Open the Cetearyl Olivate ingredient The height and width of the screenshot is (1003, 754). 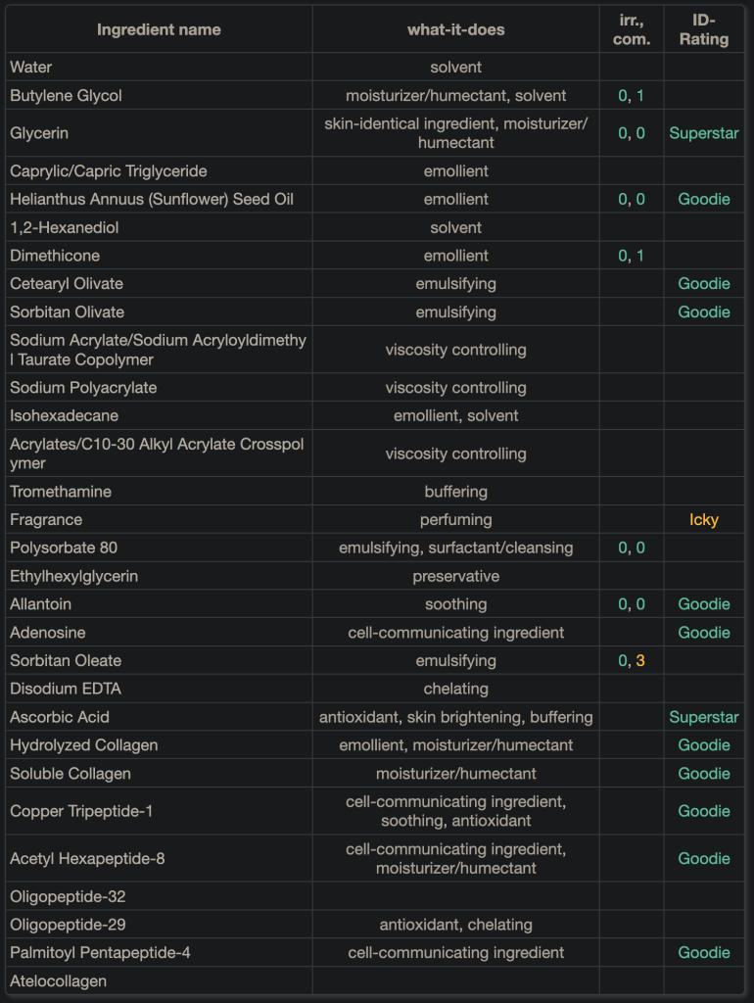[x=67, y=284]
